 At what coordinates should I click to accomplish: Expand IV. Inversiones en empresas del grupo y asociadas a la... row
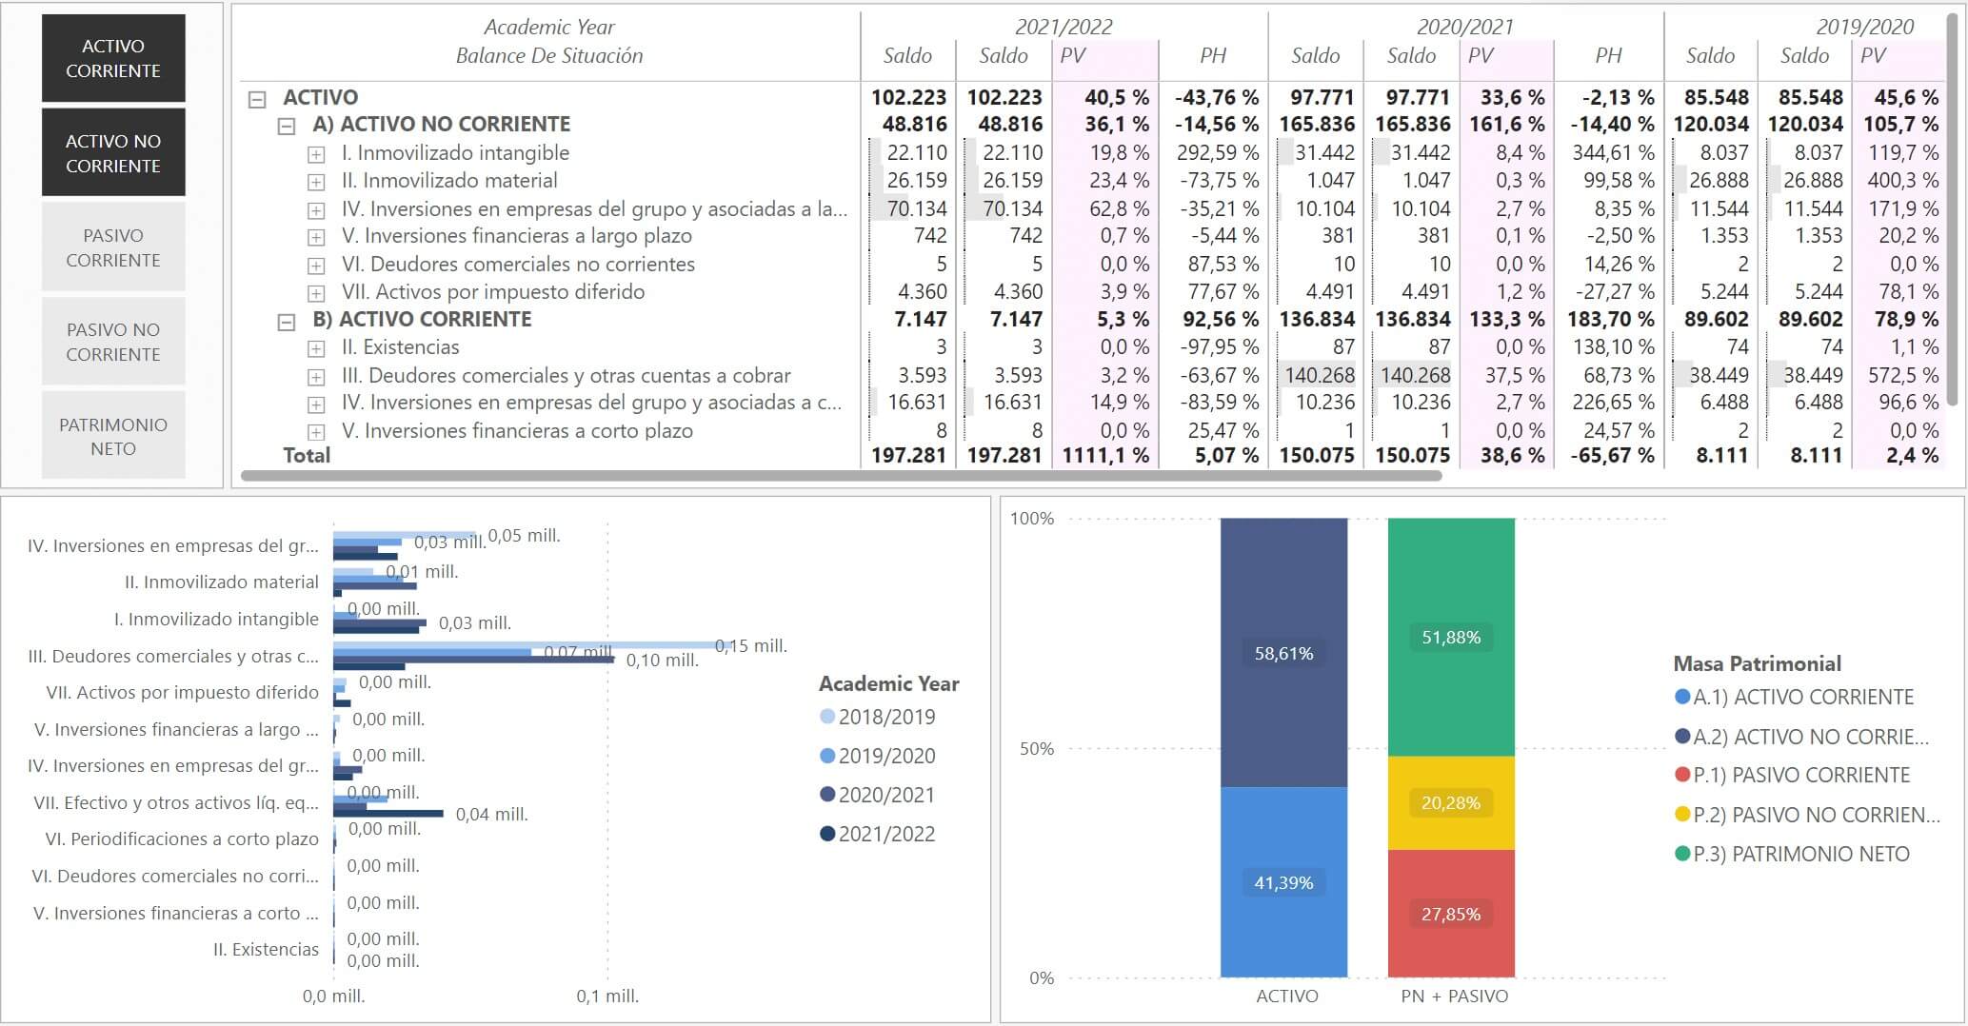pos(316,210)
